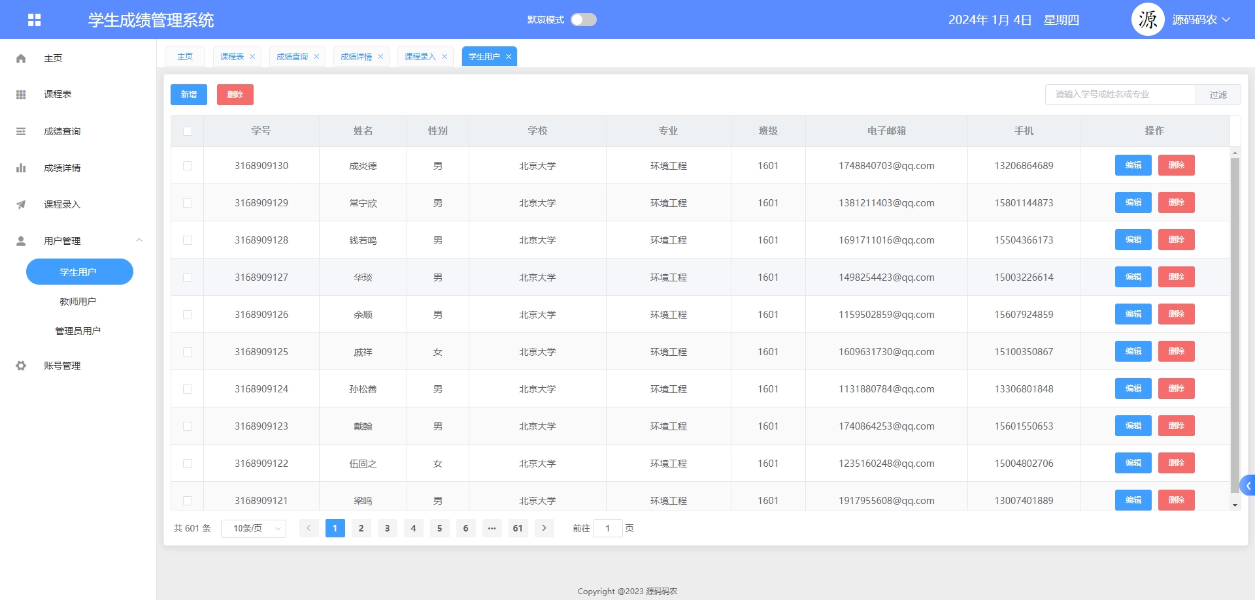
Task: Click the blue 新增 button
Action: [x=189, y=95]
